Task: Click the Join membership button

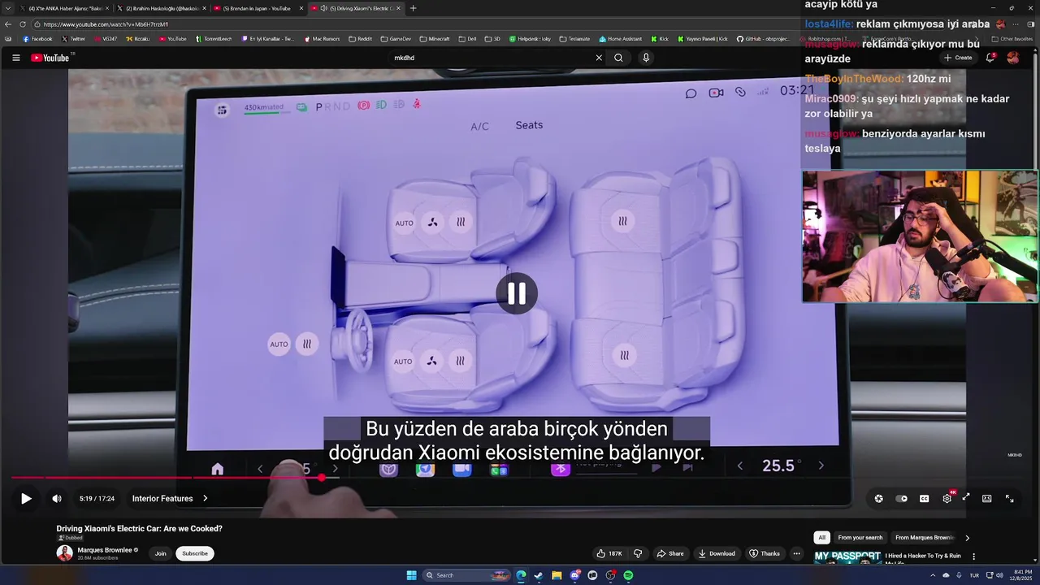Action: click(x=160, y=553)
